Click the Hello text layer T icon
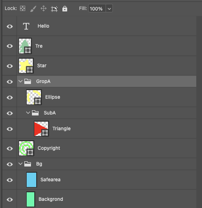This screenshot has width=202, height=208. [26, 26]
